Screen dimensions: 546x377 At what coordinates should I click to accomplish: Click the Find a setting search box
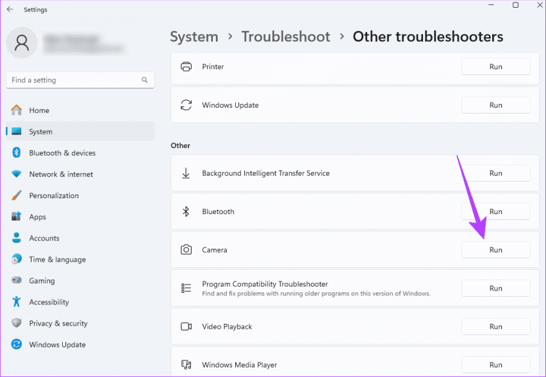click(x=74, y=80)
